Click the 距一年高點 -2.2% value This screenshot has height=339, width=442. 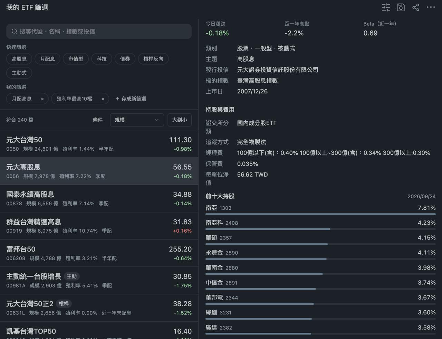tap(294, 33)
